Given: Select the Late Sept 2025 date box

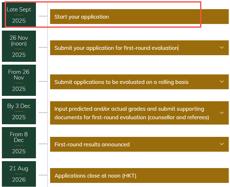Looking at the screenshot, I should point(19,15).
